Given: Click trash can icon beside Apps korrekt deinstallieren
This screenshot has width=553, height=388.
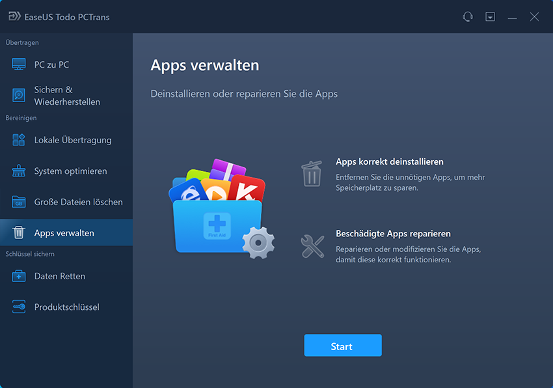Looking at the screenshot, I should pos(311,174).
